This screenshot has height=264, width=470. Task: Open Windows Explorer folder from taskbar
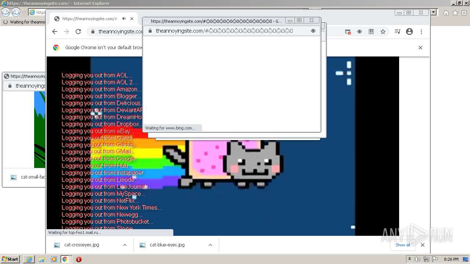tap(41, 259)
